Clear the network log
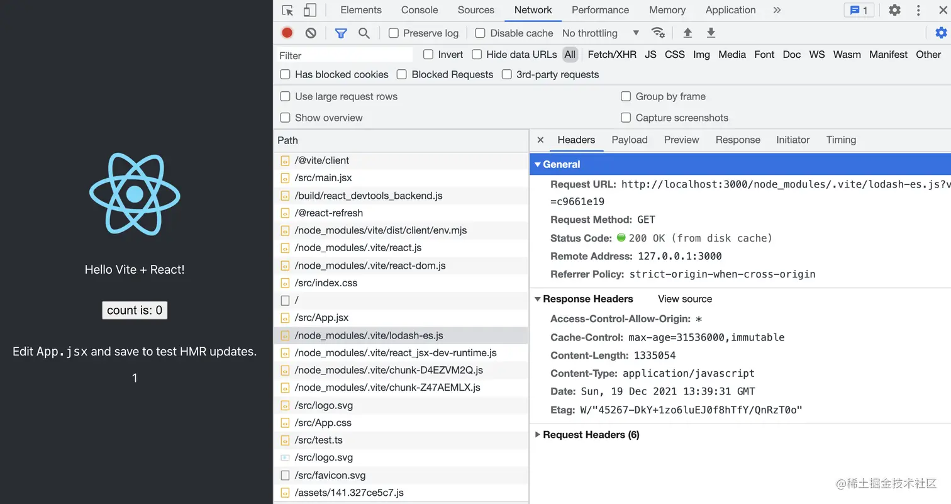 311,33
